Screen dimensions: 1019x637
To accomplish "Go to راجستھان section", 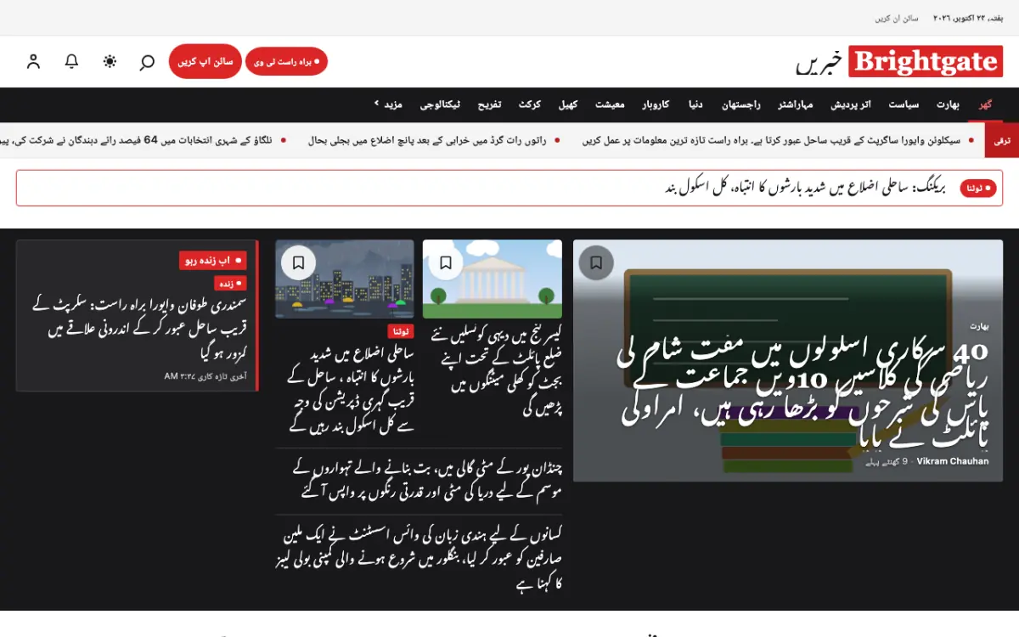I will 741,104.
